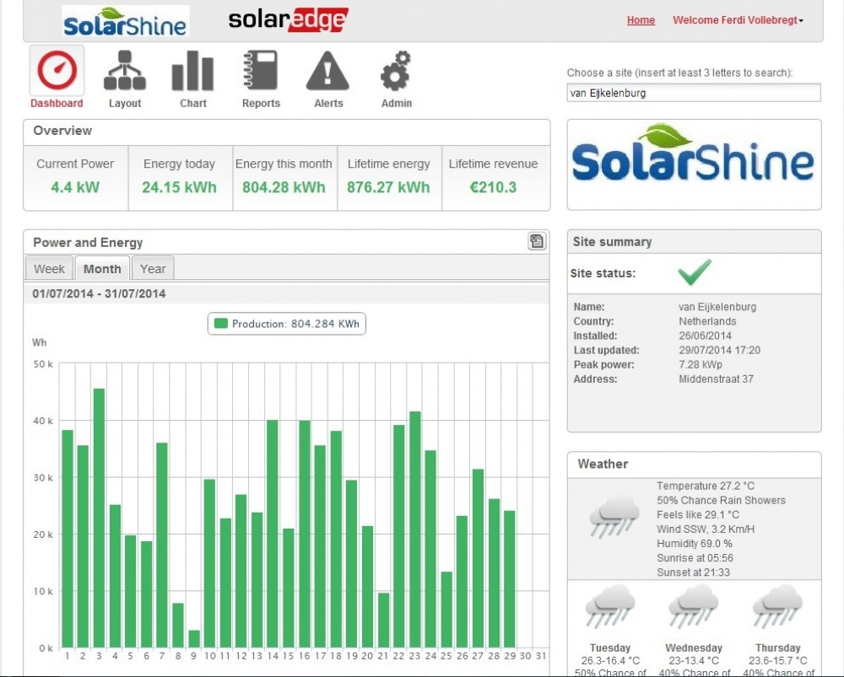Click the green site status checkmark
This screenshot has height=677, width=844.
(x=695, y=272)
